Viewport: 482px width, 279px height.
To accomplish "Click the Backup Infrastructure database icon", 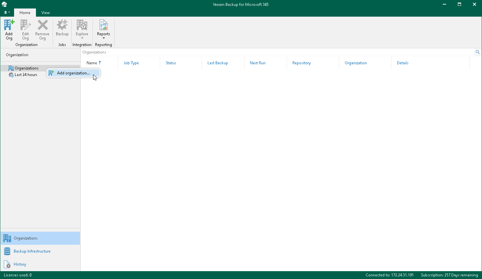I will click(x=7, y=251).
